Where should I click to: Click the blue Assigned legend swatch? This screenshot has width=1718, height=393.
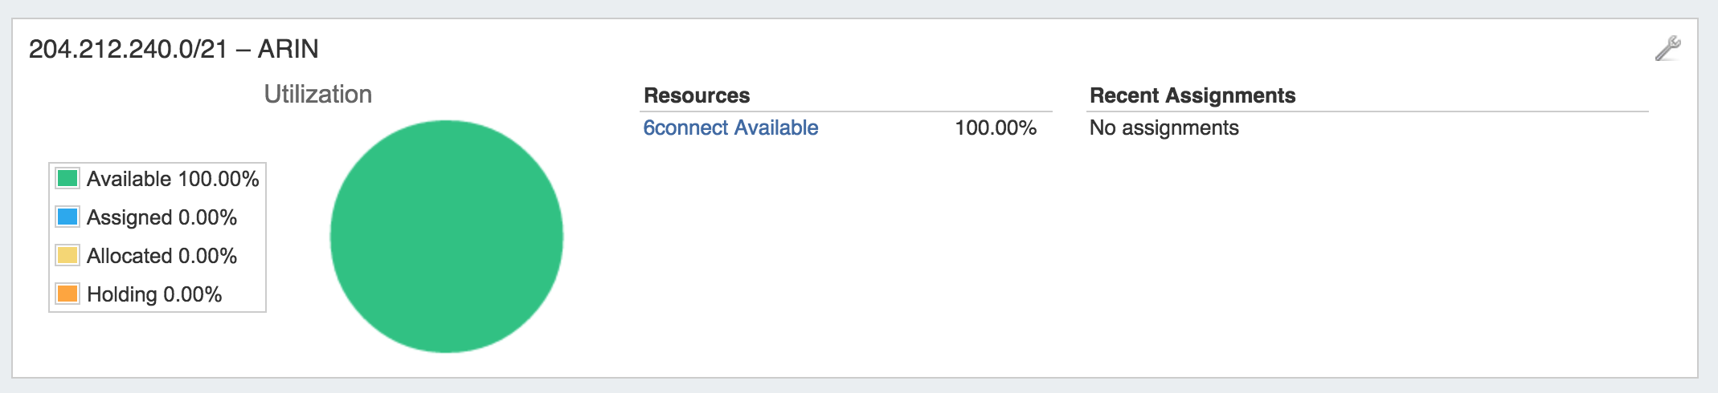[x=67, y=217]
